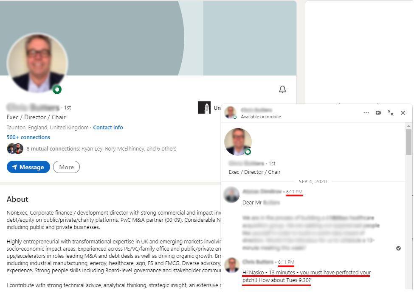Viewport: 414px width, 296px height.
Task: Open the chat three-dots options menu
Action: point(366,113)
